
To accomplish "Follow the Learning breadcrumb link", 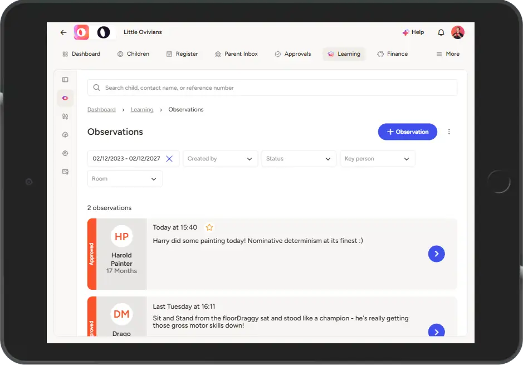I will [142, 110].
